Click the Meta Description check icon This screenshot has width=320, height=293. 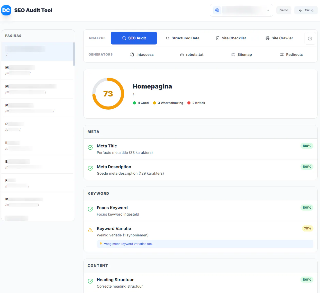(x=90, y=168)
